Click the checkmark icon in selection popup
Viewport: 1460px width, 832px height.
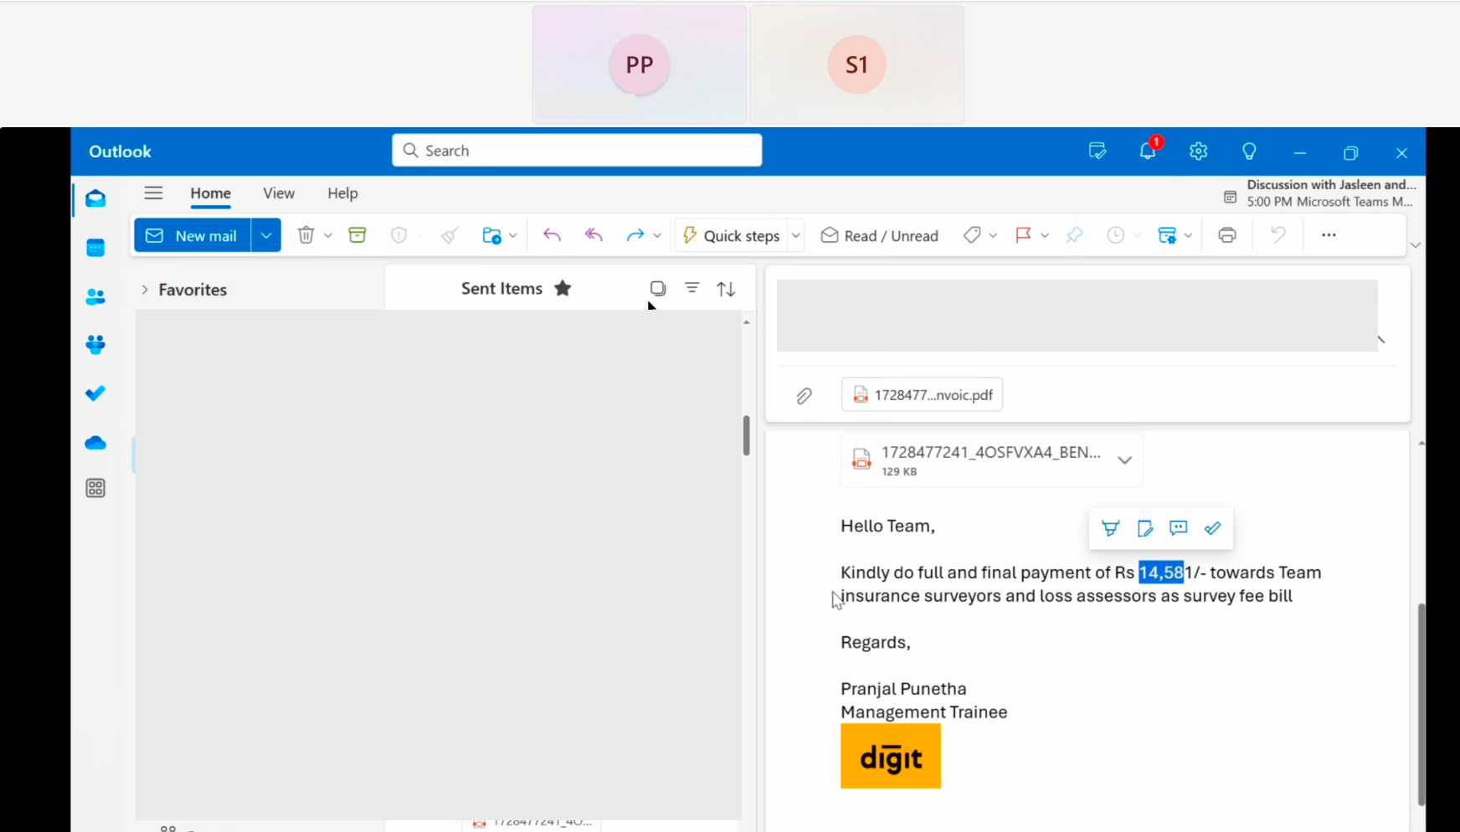point(1212,528)
